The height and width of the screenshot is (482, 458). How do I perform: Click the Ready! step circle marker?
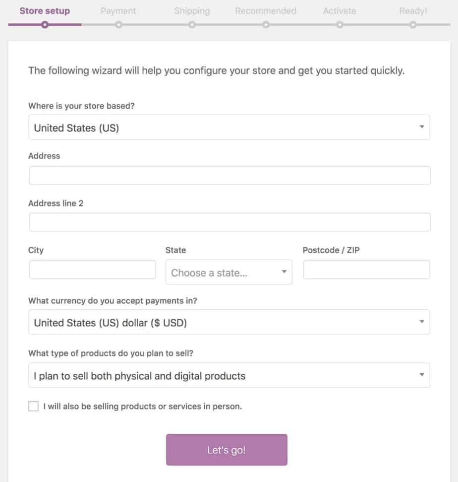point(413,24)
